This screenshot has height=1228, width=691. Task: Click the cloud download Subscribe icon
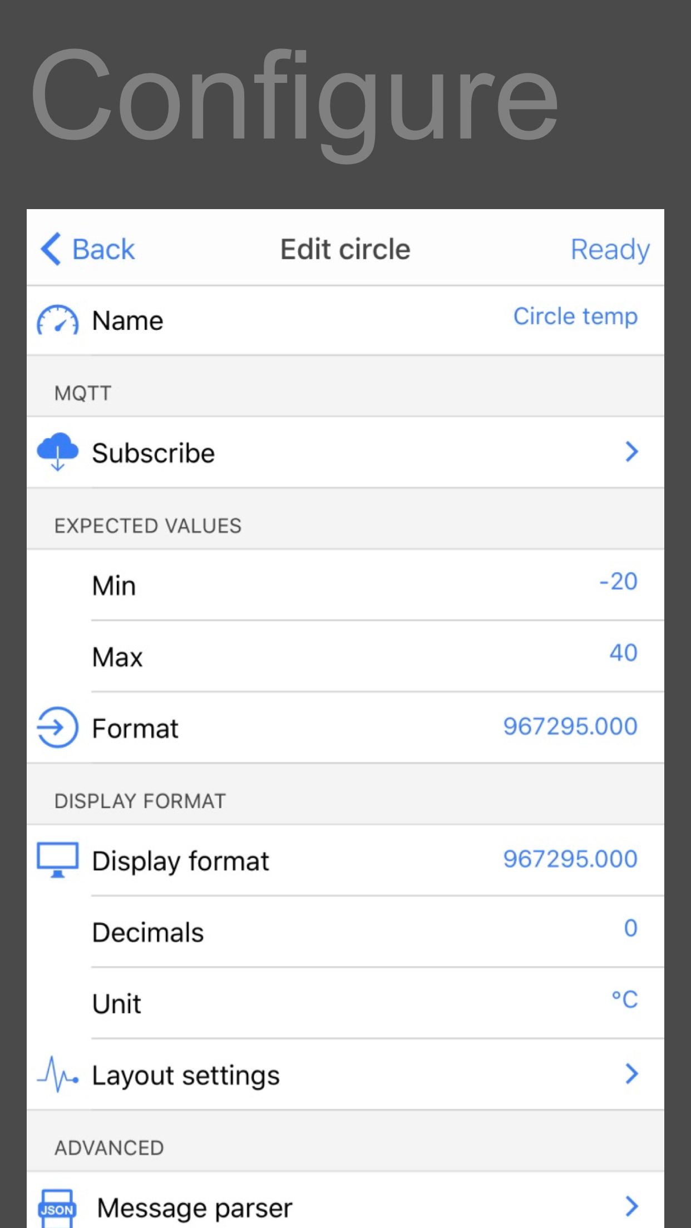click(57, 452)
